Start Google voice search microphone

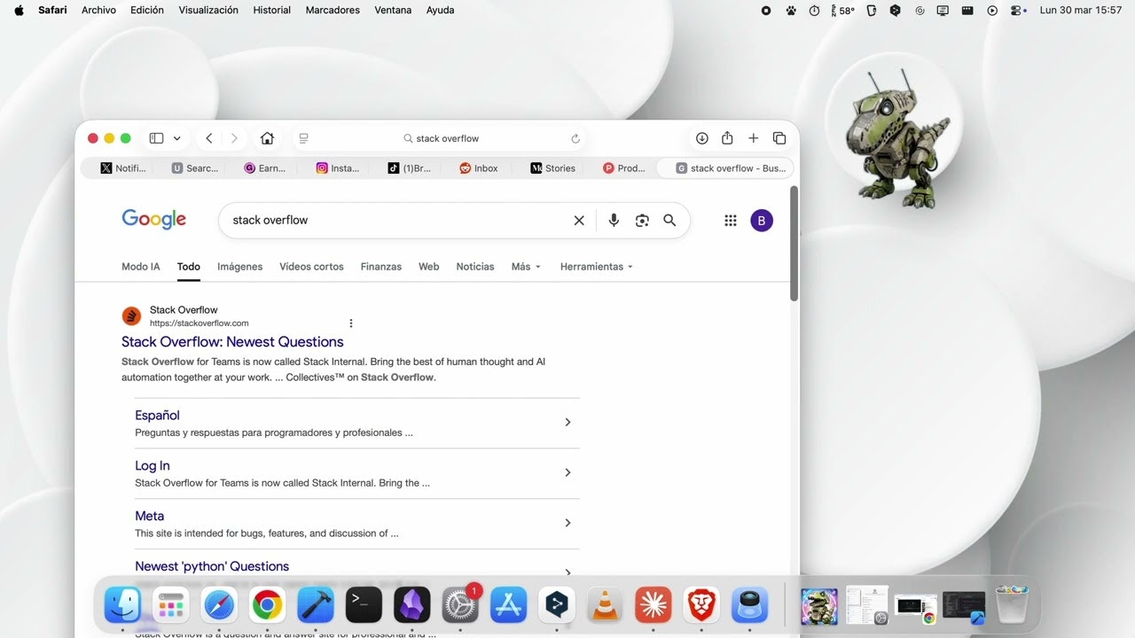614,221
